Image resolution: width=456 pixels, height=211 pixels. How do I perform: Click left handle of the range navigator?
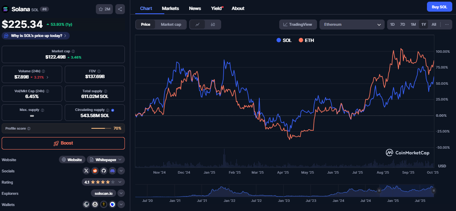(x=379, y=191)
